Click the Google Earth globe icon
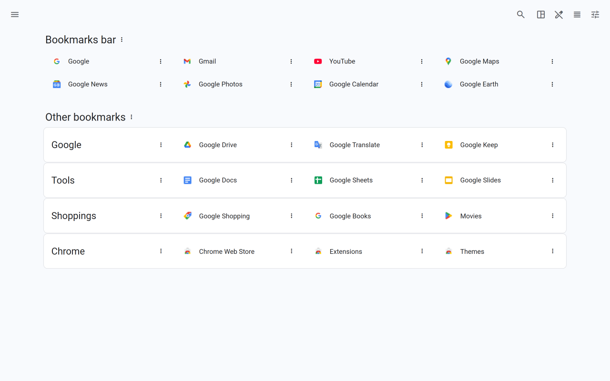This screenshot has width=610, height=381. (448, 84)
